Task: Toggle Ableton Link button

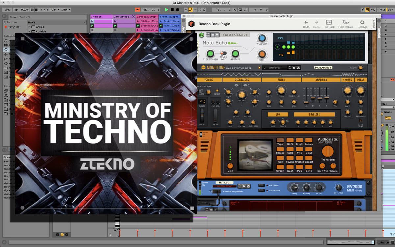Action: [x=7, y=10]
